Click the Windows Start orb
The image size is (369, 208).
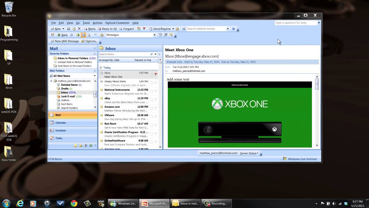[6, 203]
